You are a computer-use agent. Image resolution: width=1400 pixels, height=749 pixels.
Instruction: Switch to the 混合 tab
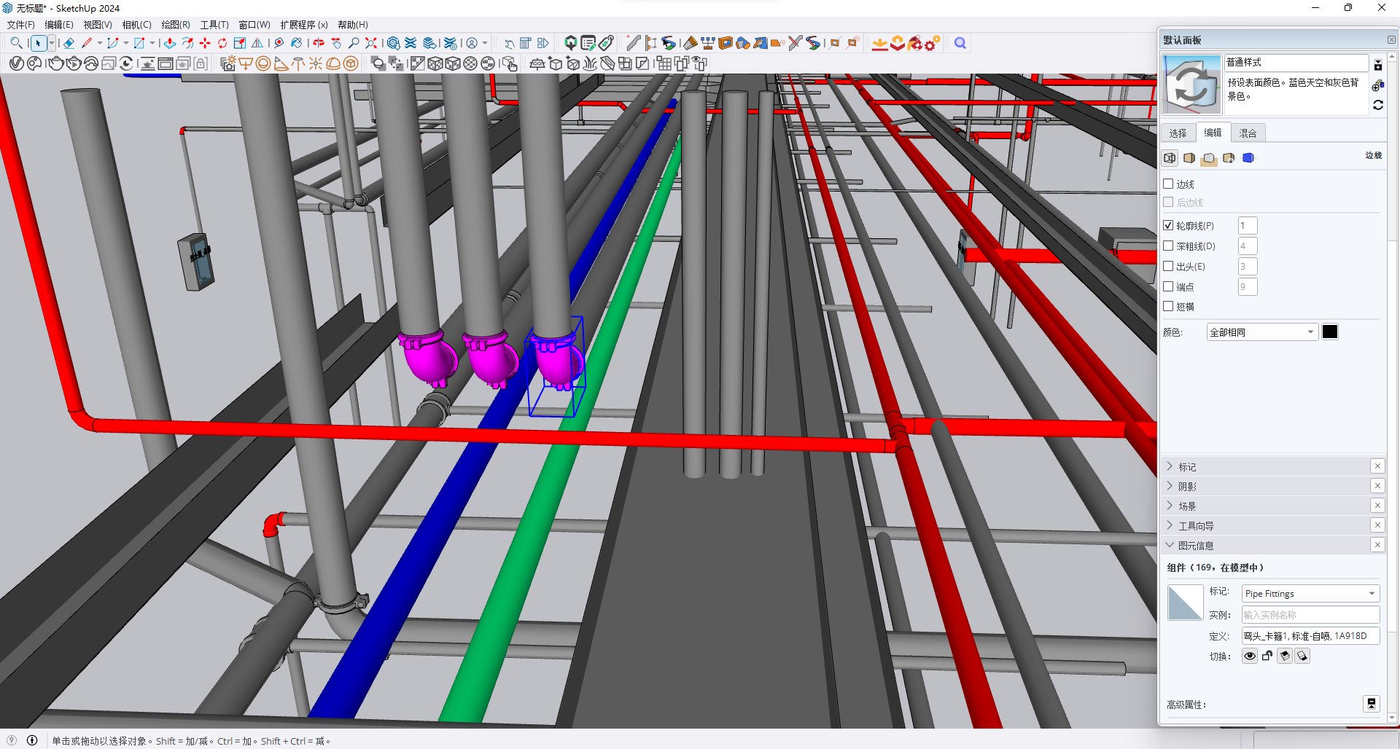coord(1248,133)
